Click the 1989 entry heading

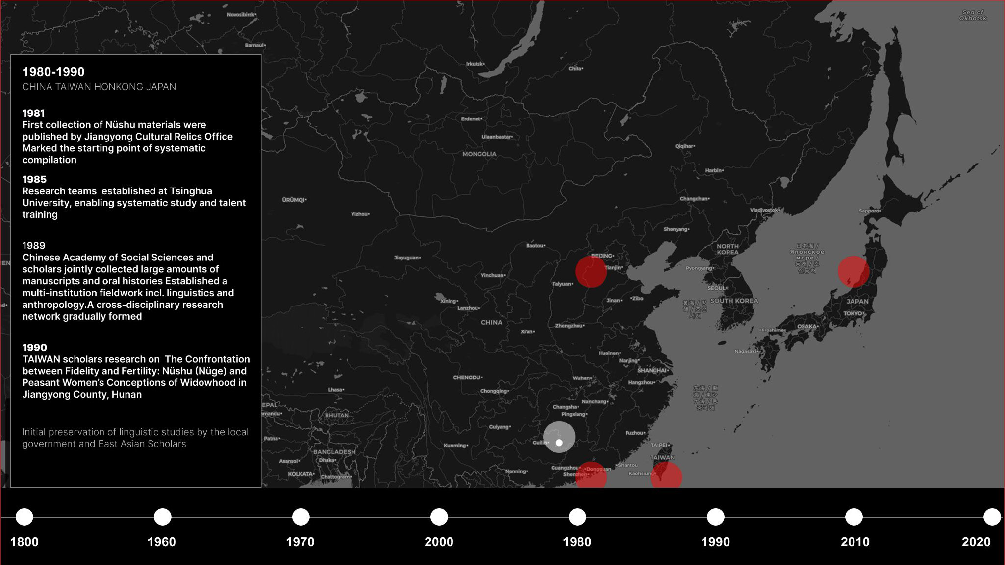tap(34, 246)
